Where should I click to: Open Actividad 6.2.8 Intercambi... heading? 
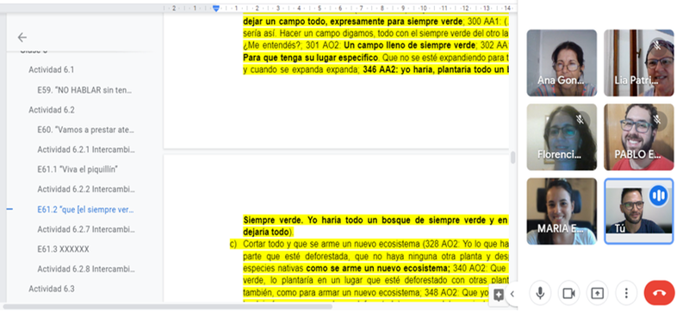point(86,269)
